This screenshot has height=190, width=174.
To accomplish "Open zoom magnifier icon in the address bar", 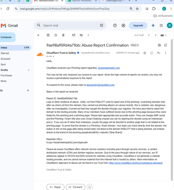I will click(131, 9).
